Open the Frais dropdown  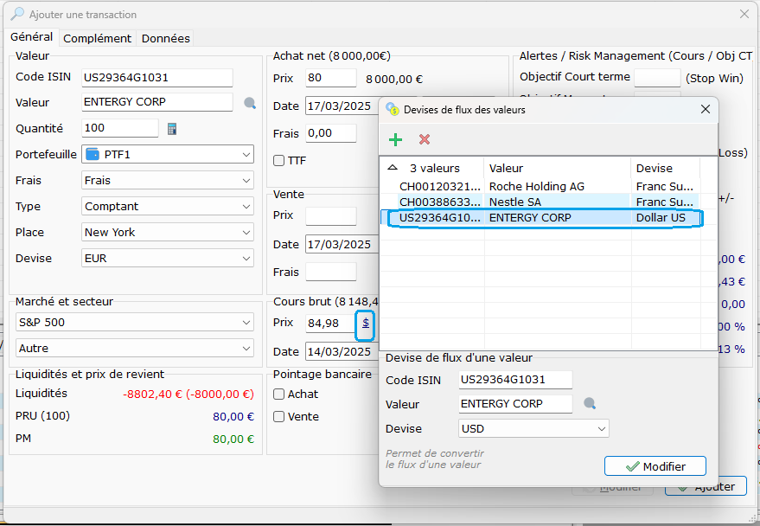point(168,180)
